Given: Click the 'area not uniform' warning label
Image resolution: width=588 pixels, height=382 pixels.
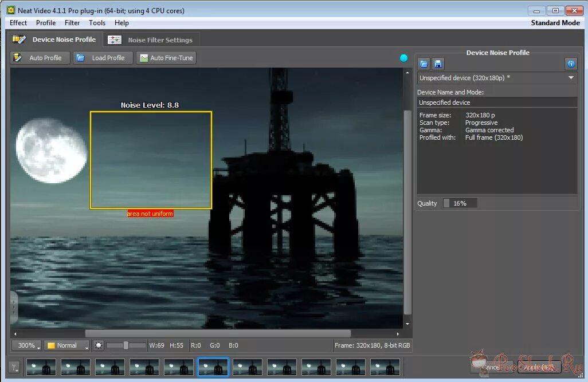Looking at the screenshot, I should click(150, 214).
